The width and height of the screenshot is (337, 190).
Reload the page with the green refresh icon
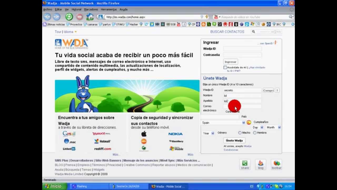point(69,17)
